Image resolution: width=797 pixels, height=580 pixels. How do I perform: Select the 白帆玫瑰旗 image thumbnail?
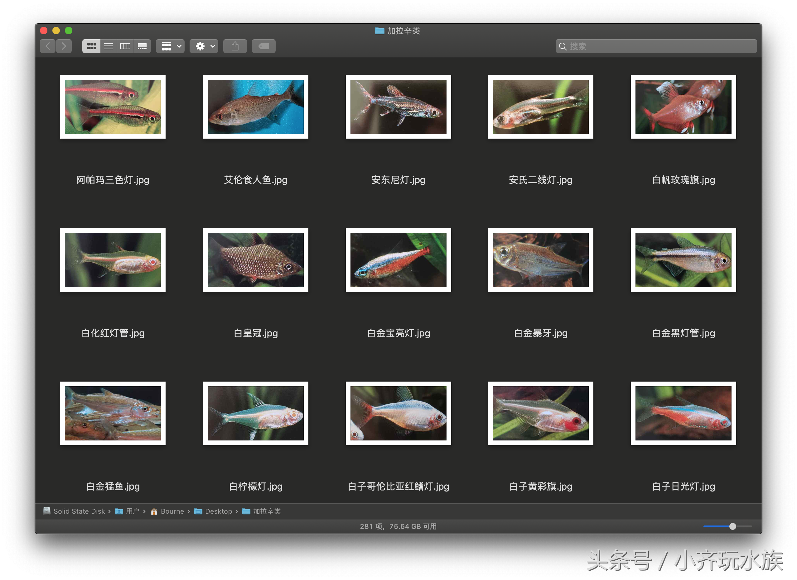pos(683,107)
